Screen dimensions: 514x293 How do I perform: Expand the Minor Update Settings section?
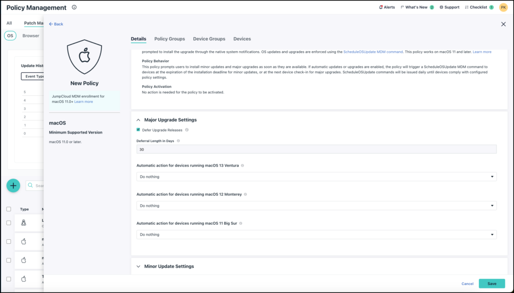(139, 266)
